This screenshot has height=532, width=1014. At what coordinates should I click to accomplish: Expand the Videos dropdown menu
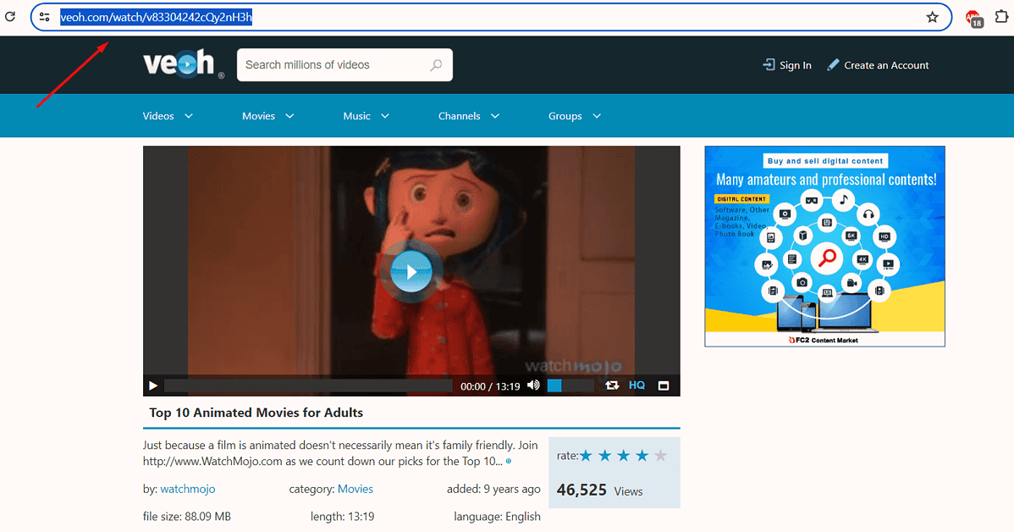click(x=167, y=115)
